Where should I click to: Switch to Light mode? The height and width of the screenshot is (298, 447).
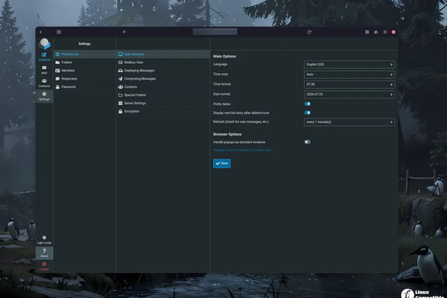click(44, 239)
